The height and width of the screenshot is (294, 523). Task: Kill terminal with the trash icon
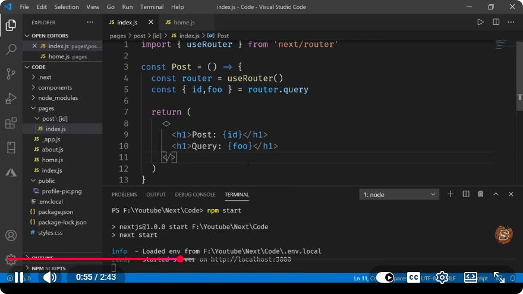481,194
